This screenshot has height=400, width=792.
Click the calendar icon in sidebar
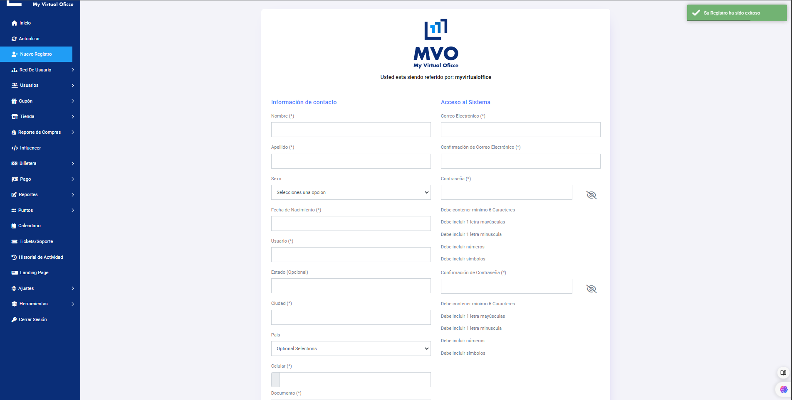tap(14, 226)
